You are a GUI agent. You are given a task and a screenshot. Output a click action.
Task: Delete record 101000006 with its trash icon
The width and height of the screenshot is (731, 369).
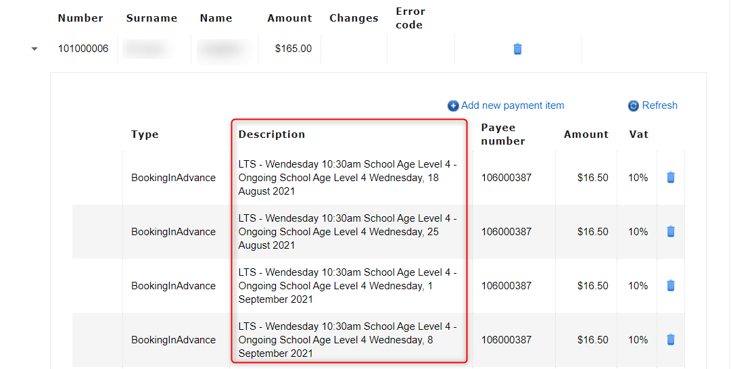click(517, 49)
